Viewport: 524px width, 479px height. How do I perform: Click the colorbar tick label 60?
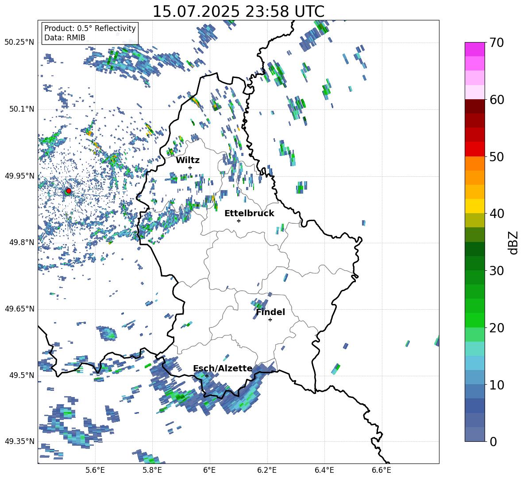[x=497, y=100]
